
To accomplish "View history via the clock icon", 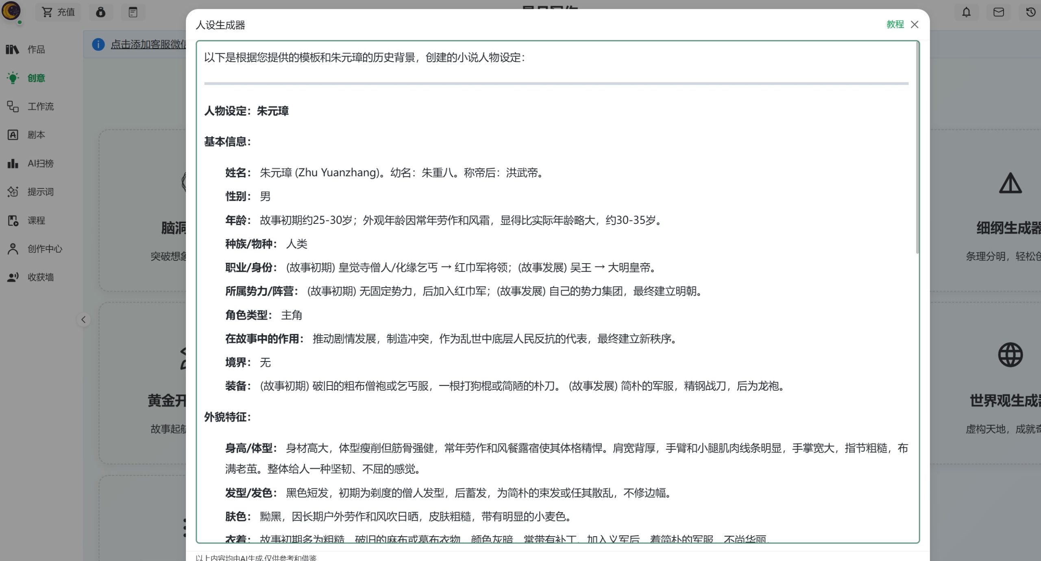I will pos(1030,12).
